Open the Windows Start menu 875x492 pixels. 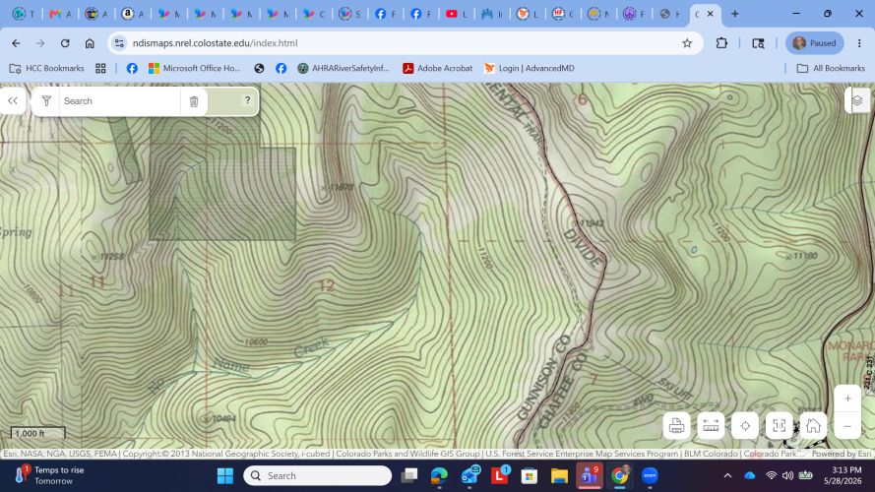[x=225, y=476]
